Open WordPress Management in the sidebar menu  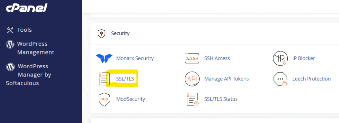tap(36, 48)
